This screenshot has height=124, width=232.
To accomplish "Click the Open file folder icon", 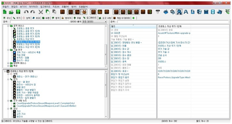I will 11,12.
